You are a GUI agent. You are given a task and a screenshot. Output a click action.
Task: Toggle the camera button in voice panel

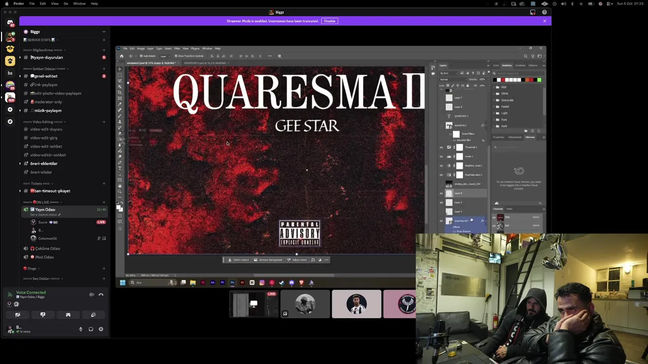(x=18, y=314)
